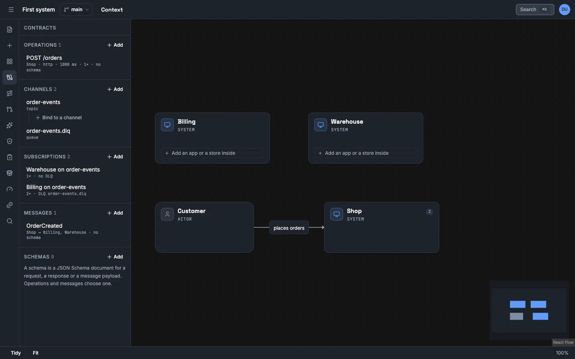The image size is (575, 359).
Task: Click the Shop system monitor icon
Action: (x=337, y=214)
